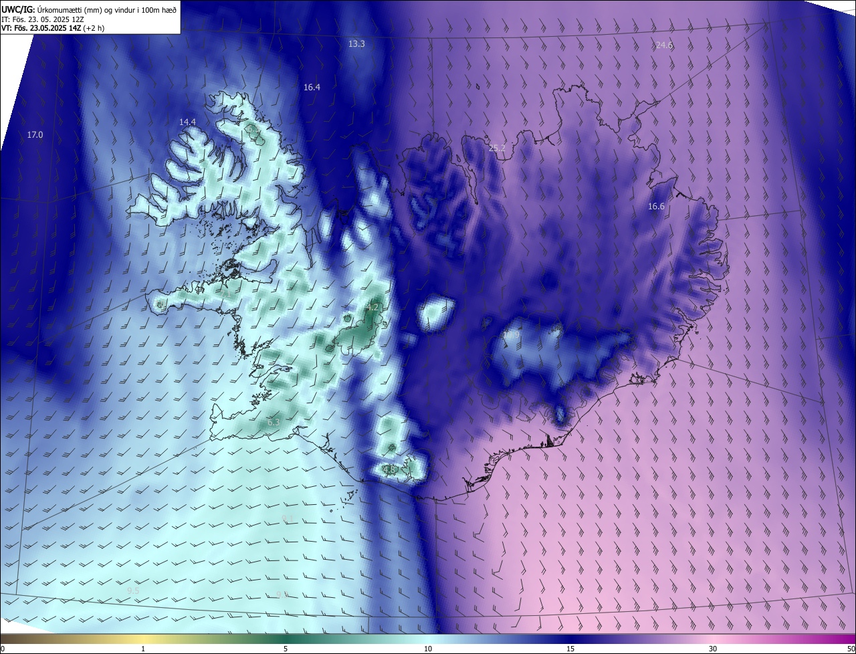Click the map value 4.2
This screenshot has height=654, width=856.
(372, 308)
